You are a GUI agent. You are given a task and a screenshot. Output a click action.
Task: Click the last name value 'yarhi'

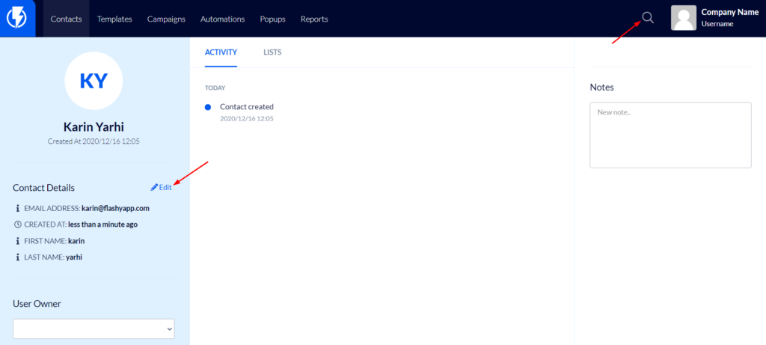pyautogui.click(x=74, y=257)
